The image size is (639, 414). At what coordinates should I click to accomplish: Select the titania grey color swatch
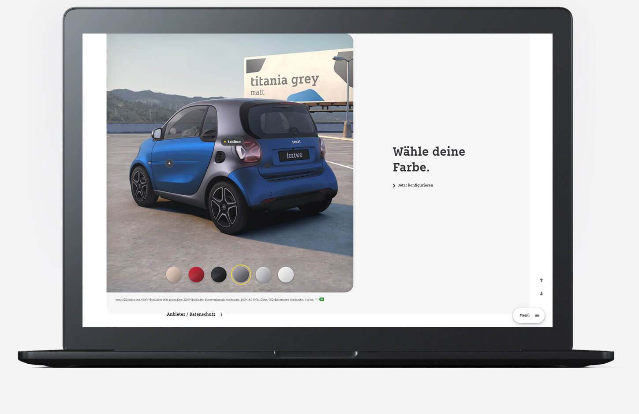241,275
